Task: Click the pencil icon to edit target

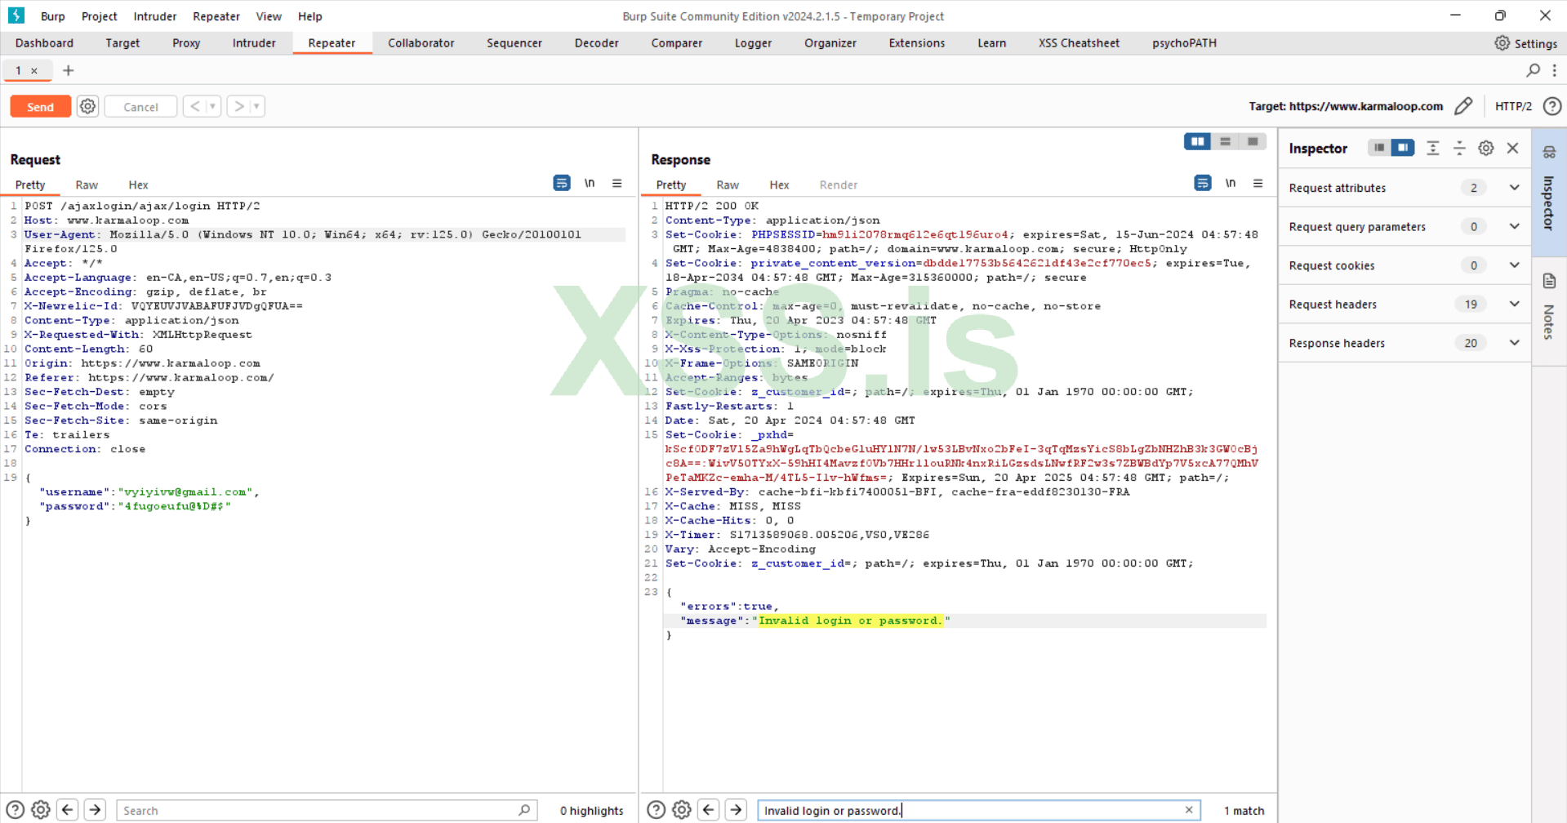Action: (x=1463, y=106)
